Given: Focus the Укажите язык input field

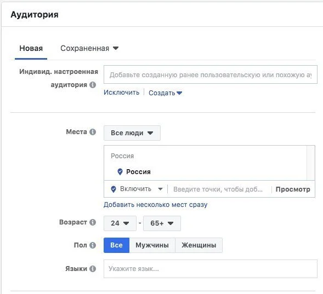Looking at the screenshot, I should click(211, 269).
